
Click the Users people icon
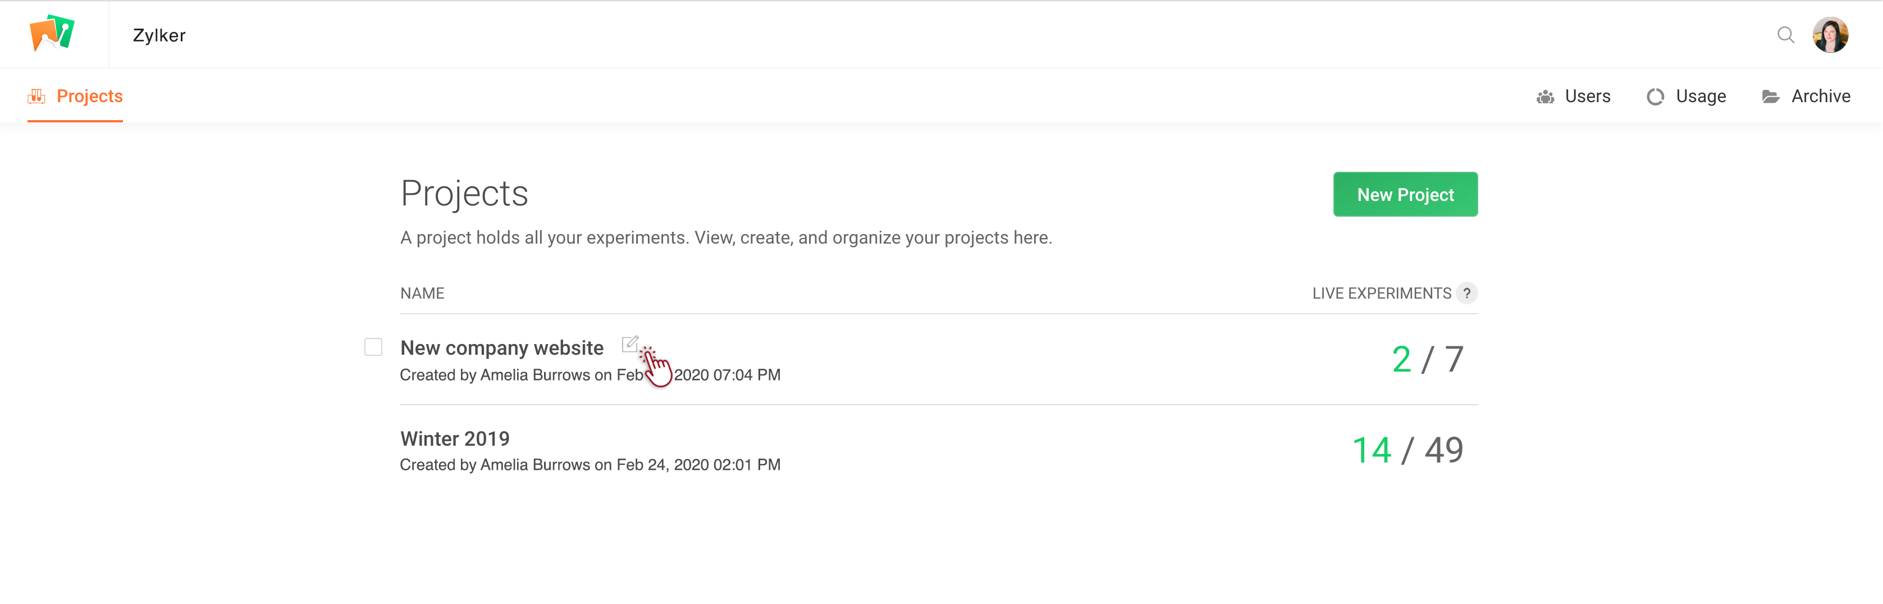tap(1544, 97)
